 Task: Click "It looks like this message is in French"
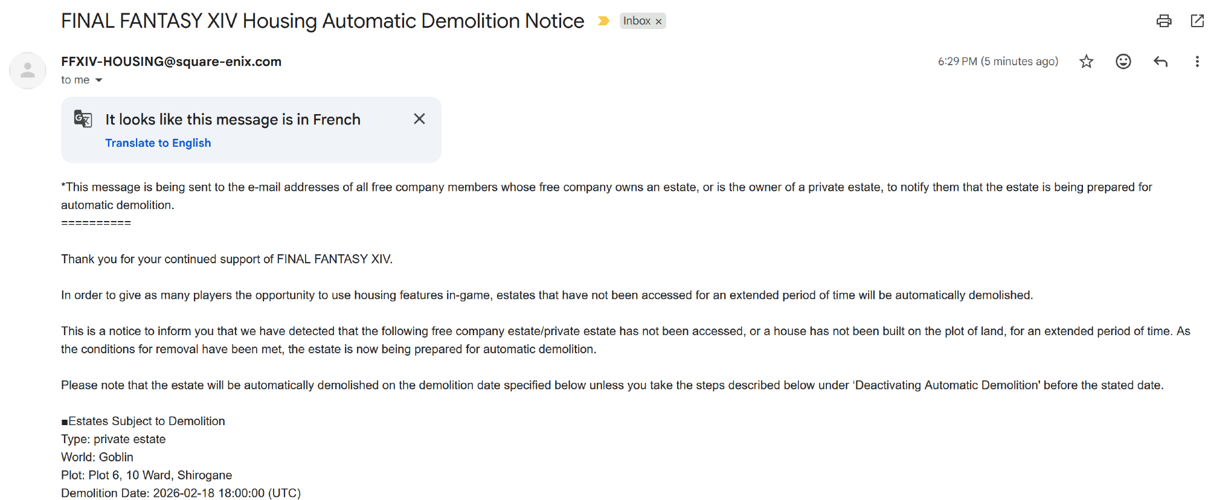tap(233, 120)
